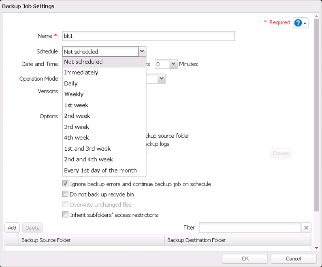The width and height of the screenshot is (322, 267).
Task: Pick Weekly in the schedule list
Action: click(74, 94)
